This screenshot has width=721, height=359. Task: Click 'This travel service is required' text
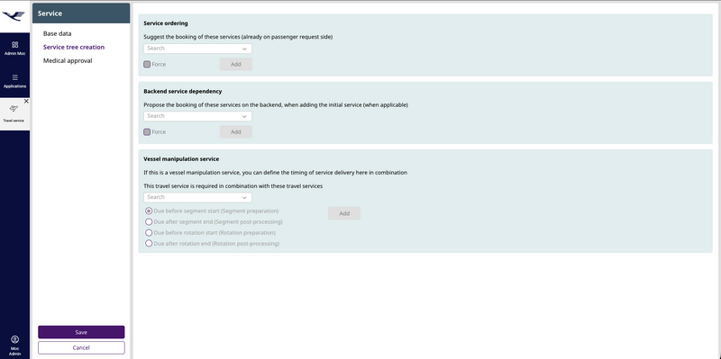[233, 186]
